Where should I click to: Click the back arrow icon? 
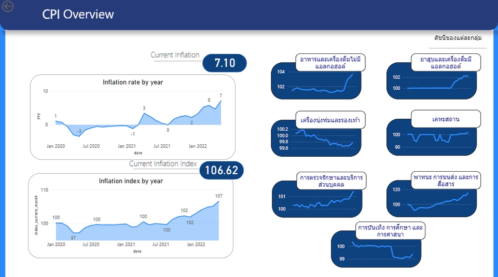[8, 6]
